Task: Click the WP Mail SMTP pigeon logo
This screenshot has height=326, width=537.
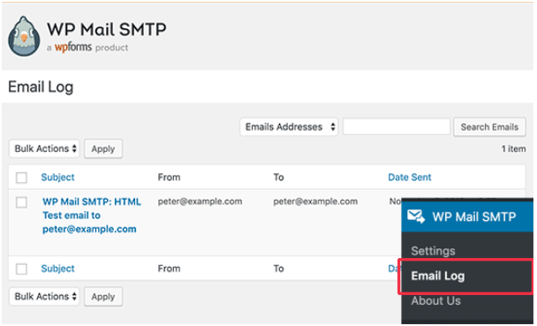Action: pos(24,36)
